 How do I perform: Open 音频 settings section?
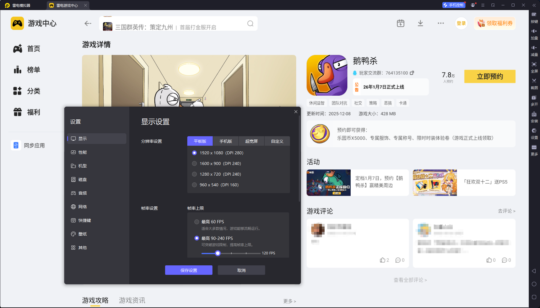click(x=97, y=193)
